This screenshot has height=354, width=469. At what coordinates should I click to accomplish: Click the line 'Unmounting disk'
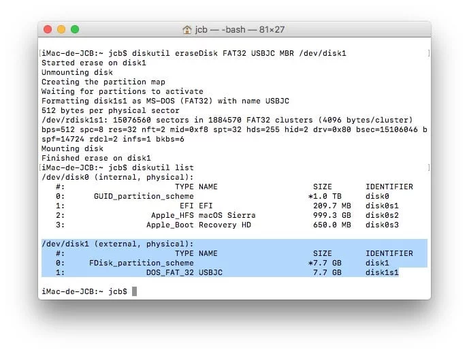(x=77, y=72)
